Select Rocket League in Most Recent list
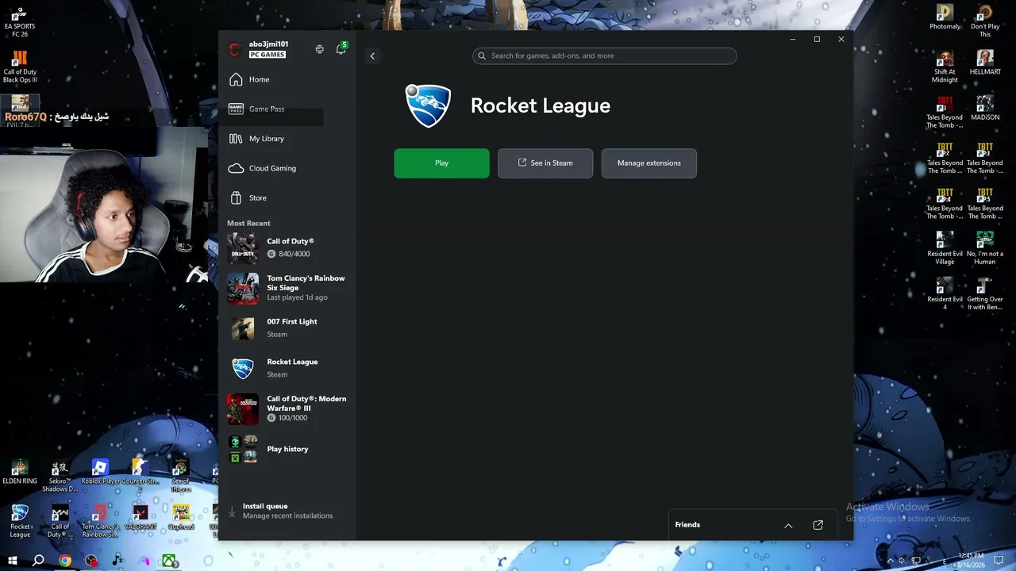 click(287, 368)
